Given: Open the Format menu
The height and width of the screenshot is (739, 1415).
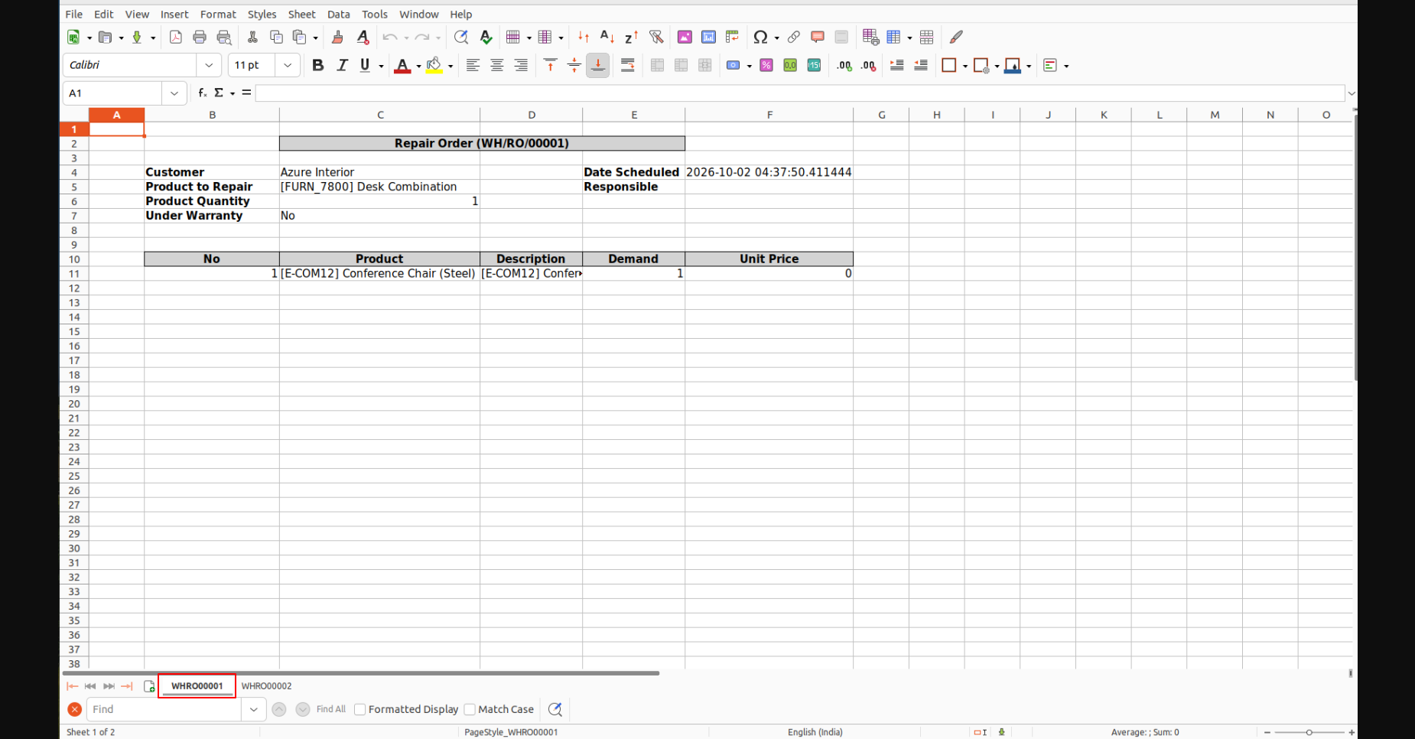Looking at the screenshot, I should [x=218, y=14].
